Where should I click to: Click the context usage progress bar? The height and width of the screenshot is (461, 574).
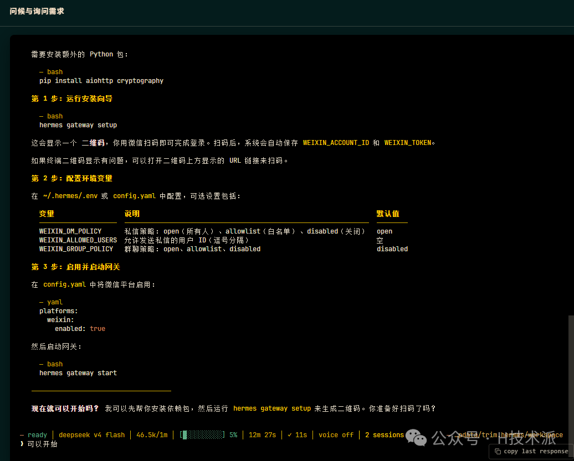pyautogui.click(x=202, y=434)
